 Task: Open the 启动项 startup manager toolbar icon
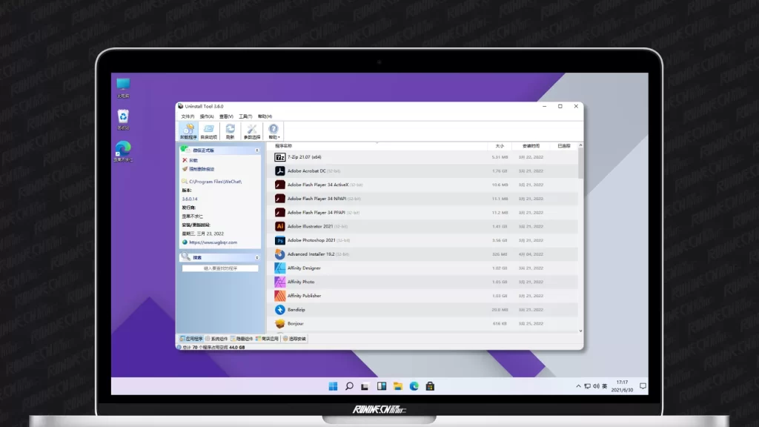209,131
